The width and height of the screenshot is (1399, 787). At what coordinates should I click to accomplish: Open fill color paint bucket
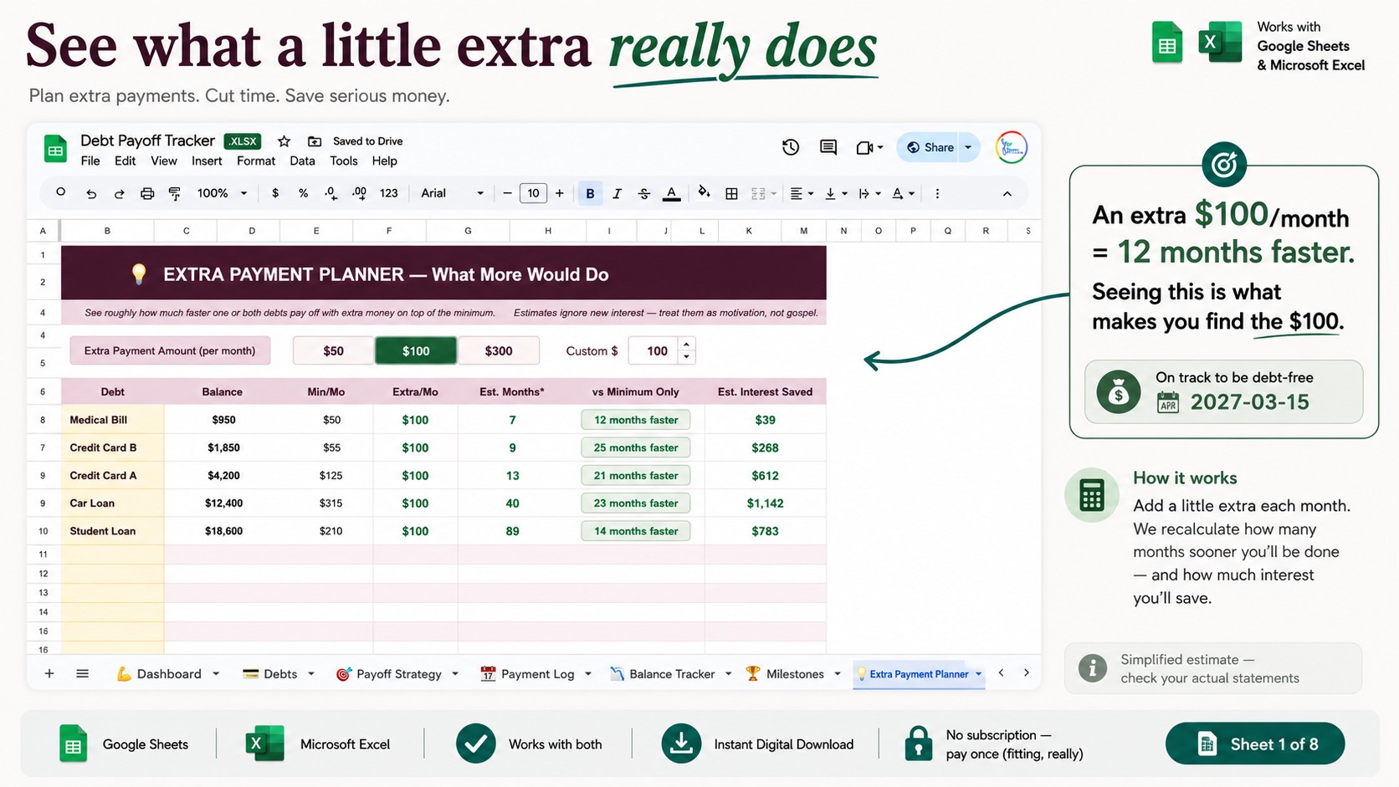(704, 192)
